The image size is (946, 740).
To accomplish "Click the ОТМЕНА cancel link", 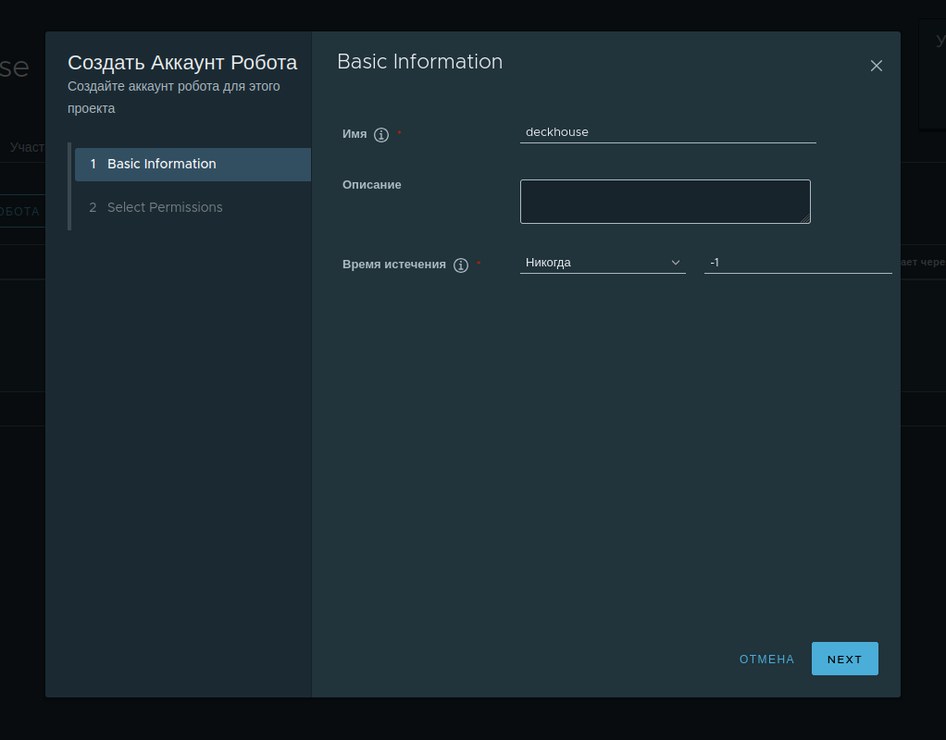I will pos(766,659).
